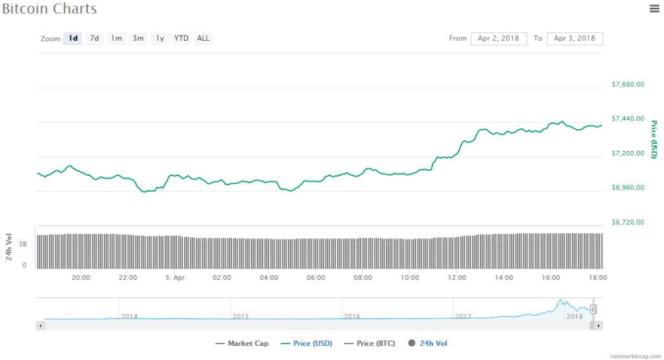Show ALL historical price data
The width and height of the screenshot is (664, 360).
(203, 38)
